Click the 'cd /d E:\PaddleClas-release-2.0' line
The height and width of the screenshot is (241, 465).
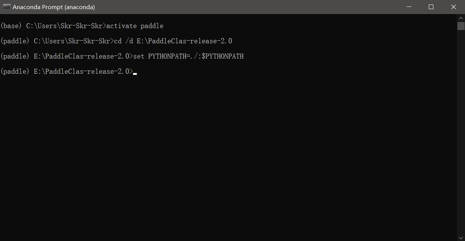coord(173,41)
